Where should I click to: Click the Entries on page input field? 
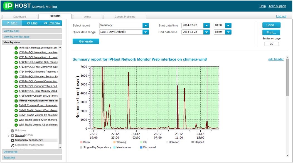pos(271,44)
